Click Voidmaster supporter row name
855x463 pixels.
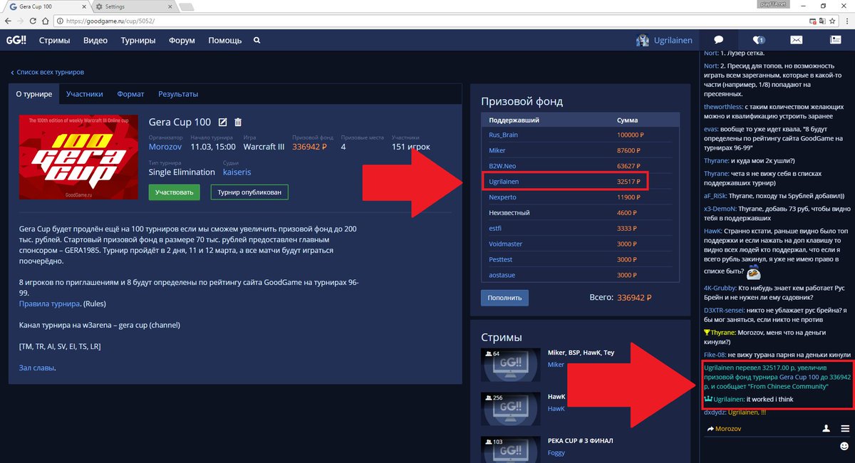click(x=506, y=244)
